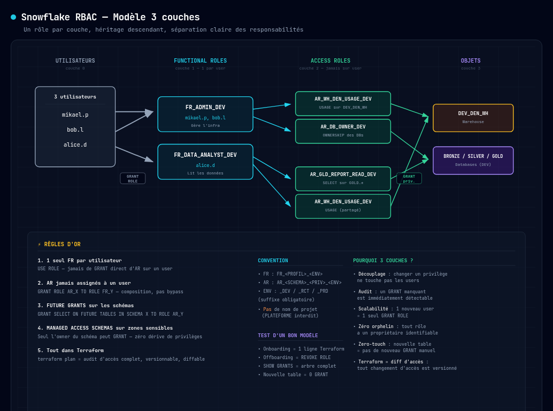Screen dimensions: 553x411
Task: Select the line 'Seul l'owner du schéma peut GRANT'
Action: click(120, 337)
